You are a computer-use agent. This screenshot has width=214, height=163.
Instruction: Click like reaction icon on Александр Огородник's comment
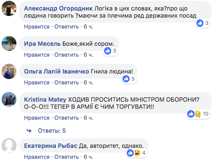[200, 23]
